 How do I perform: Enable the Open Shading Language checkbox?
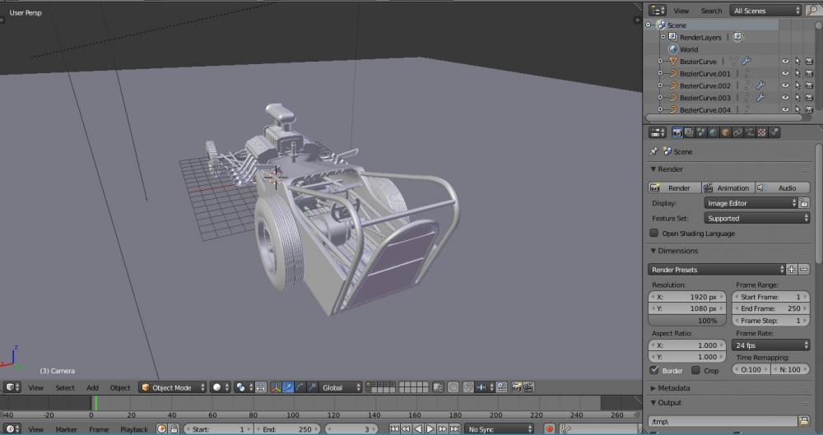655,234
